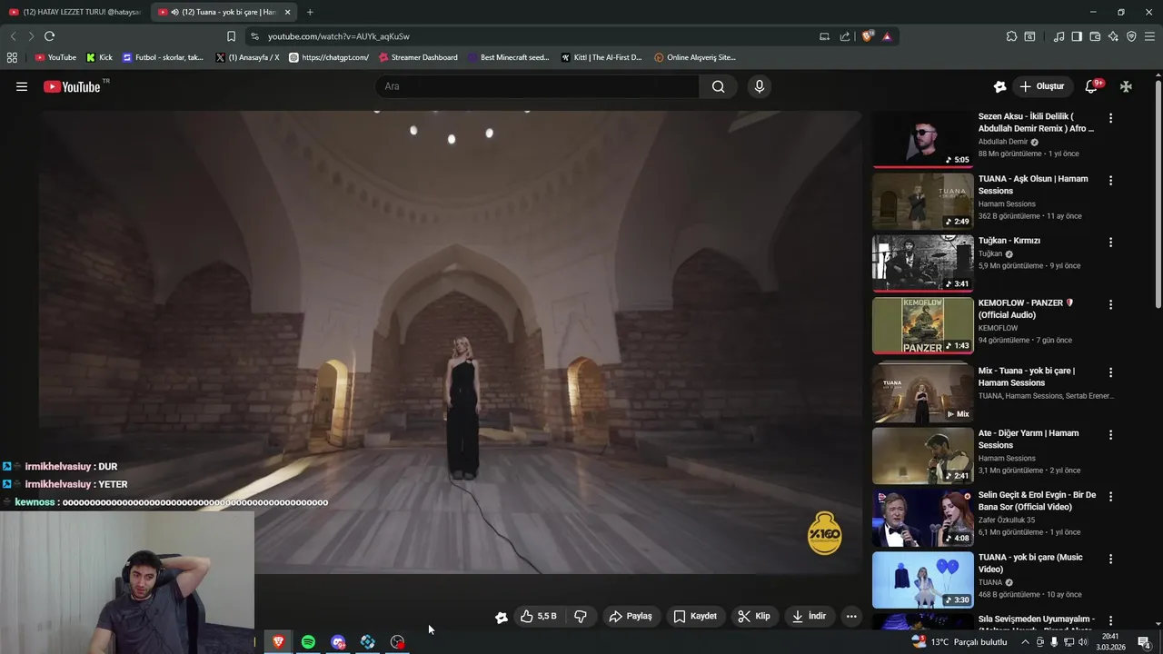This screenshot has width=1163, height=654.
Task: Bookmark this page with bookmark icon
Action: (x=231, y=36)
